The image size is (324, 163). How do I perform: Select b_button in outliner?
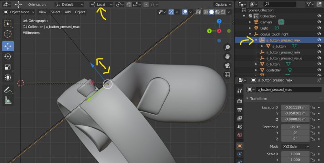[x=273, y=64]
